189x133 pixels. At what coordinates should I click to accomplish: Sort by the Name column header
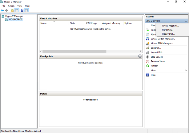54,23
